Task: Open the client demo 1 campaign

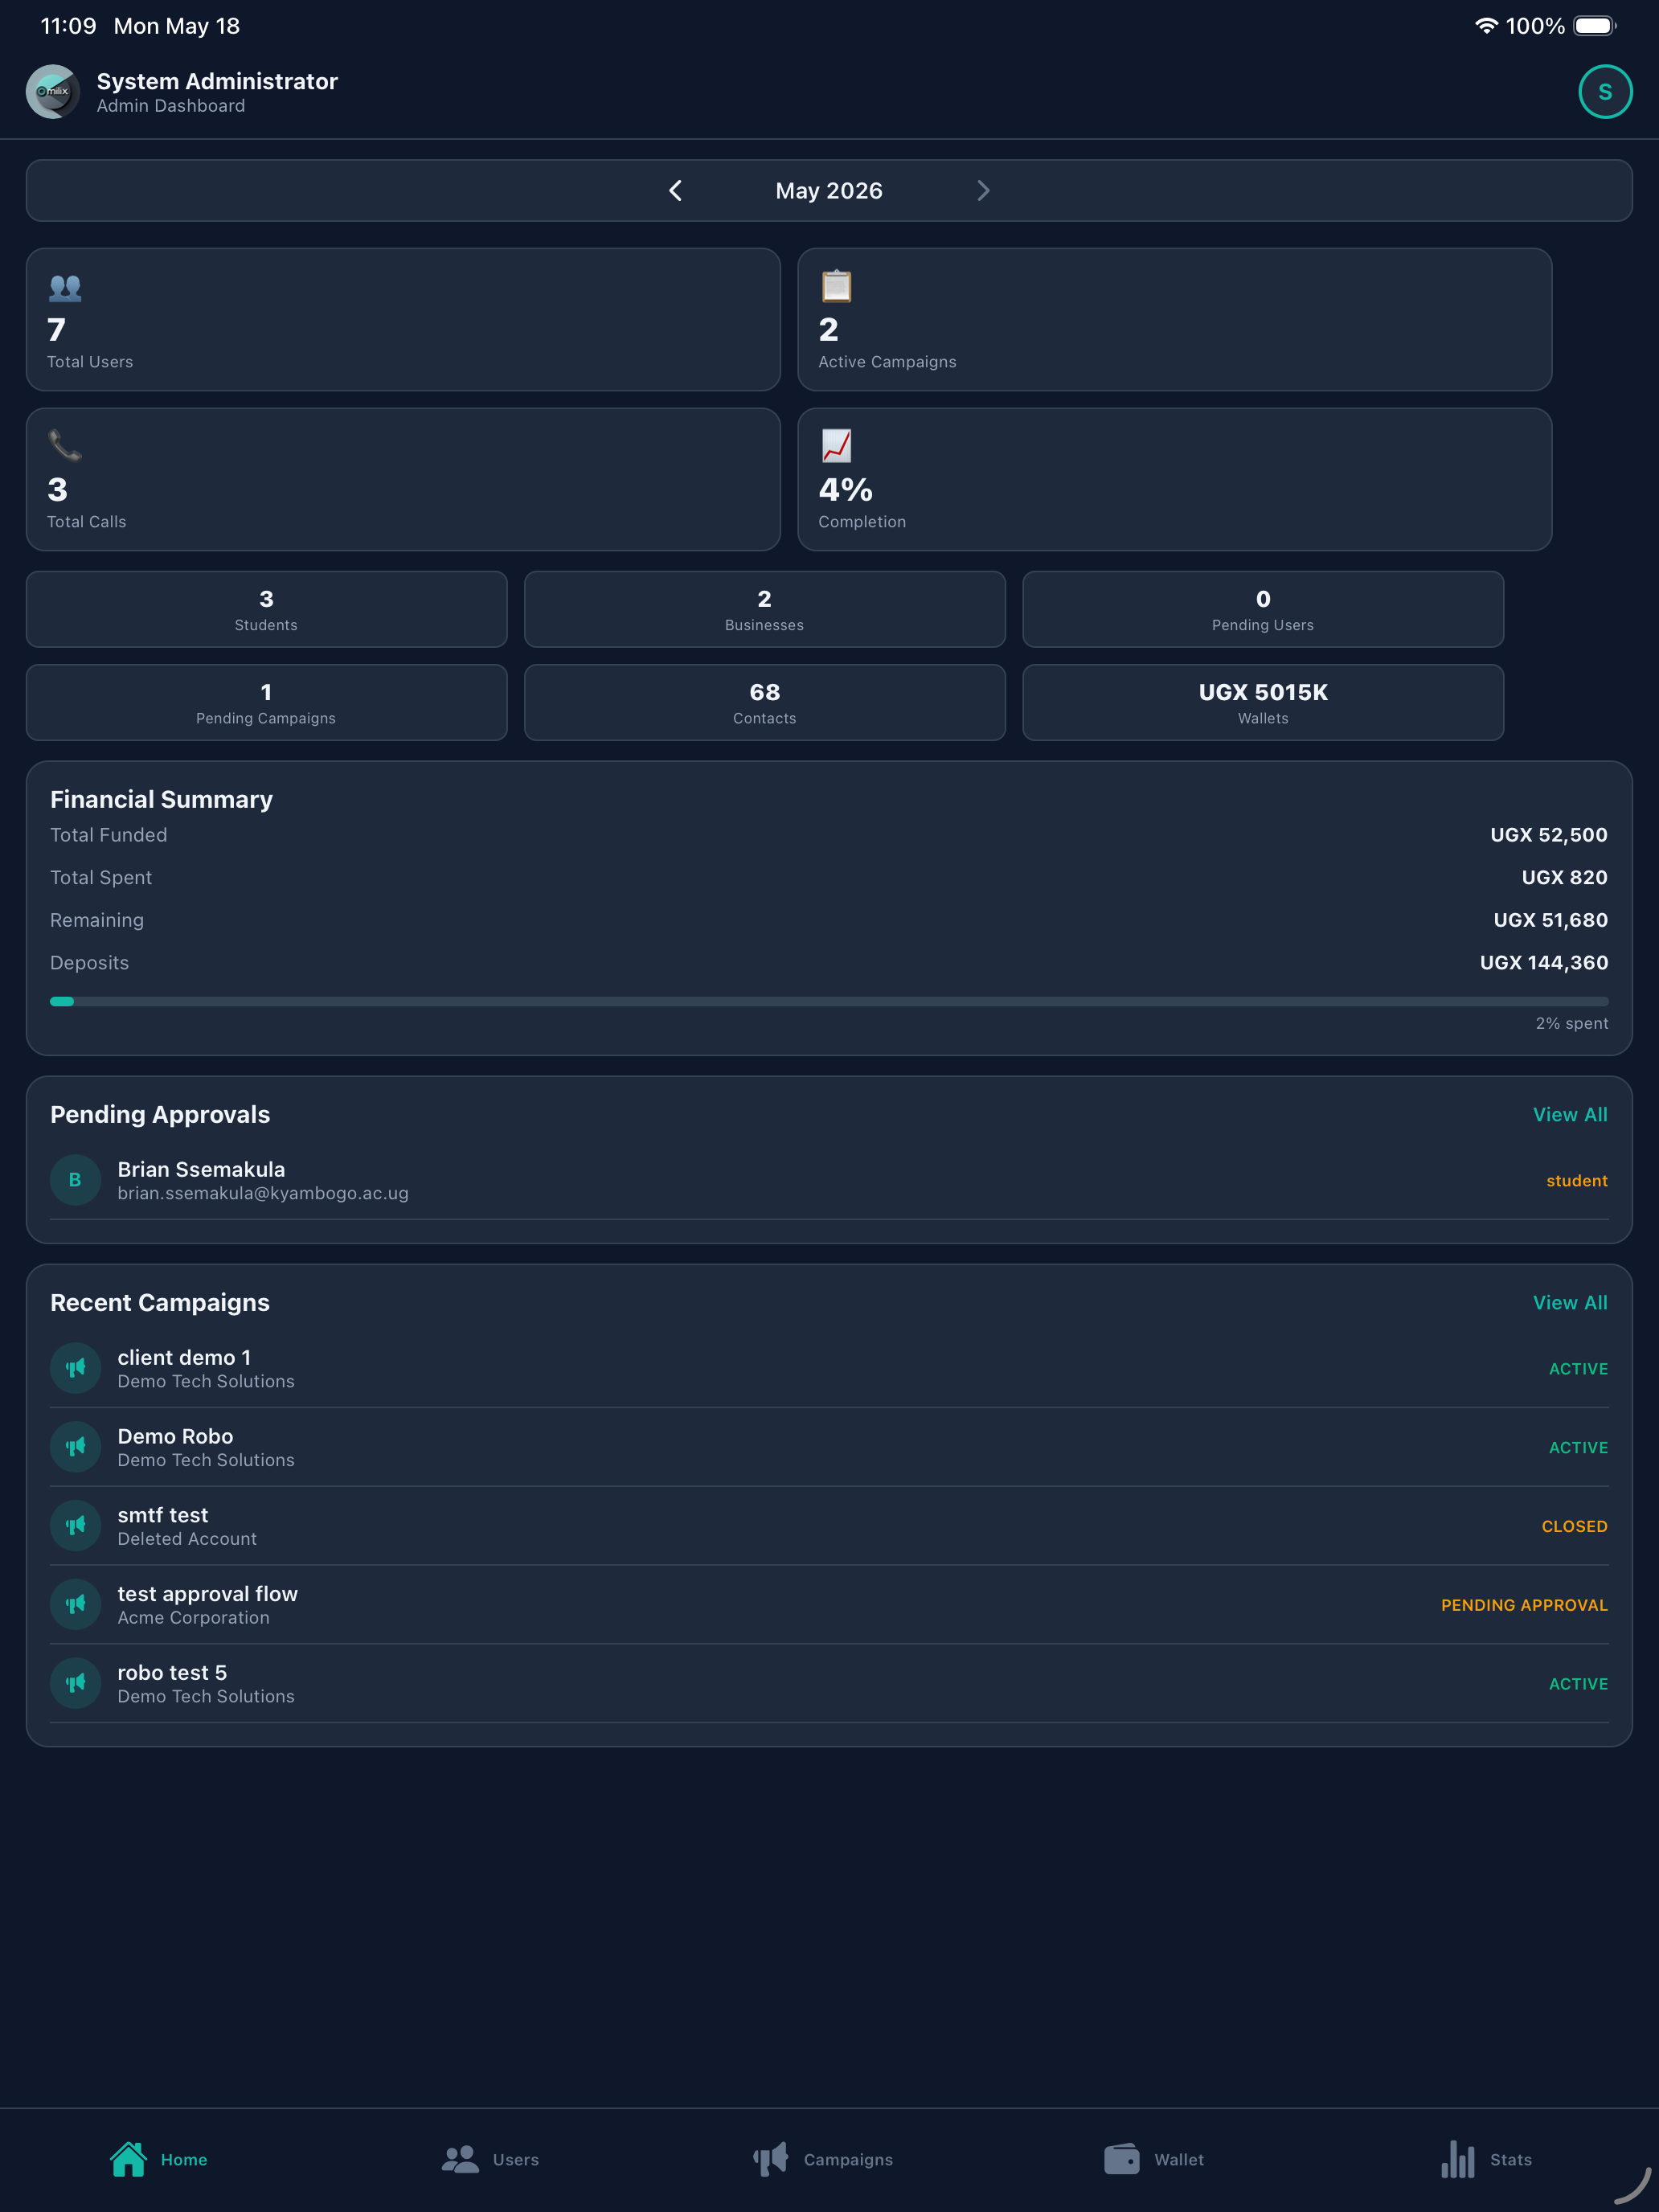Action: tap(829, 1368)
